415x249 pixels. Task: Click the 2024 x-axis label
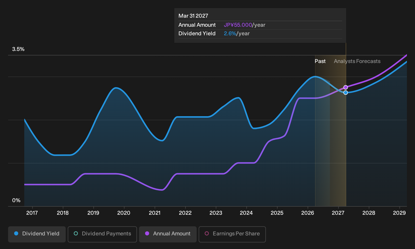246,213
